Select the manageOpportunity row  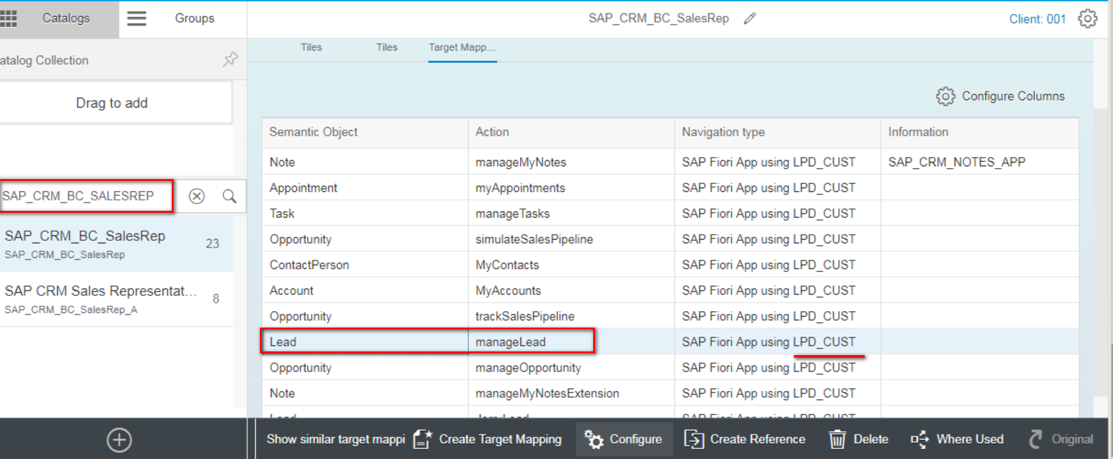pyautogui.click(x=670, y=367)
